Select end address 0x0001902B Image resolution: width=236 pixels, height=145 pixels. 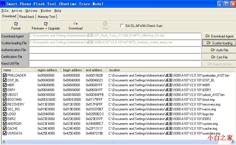(94, 75)
